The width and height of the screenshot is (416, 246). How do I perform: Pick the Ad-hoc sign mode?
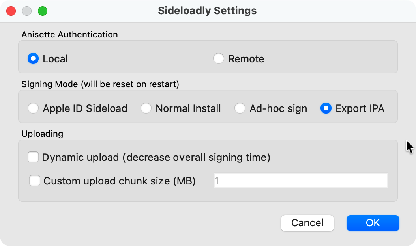click(x=240, y=108)
